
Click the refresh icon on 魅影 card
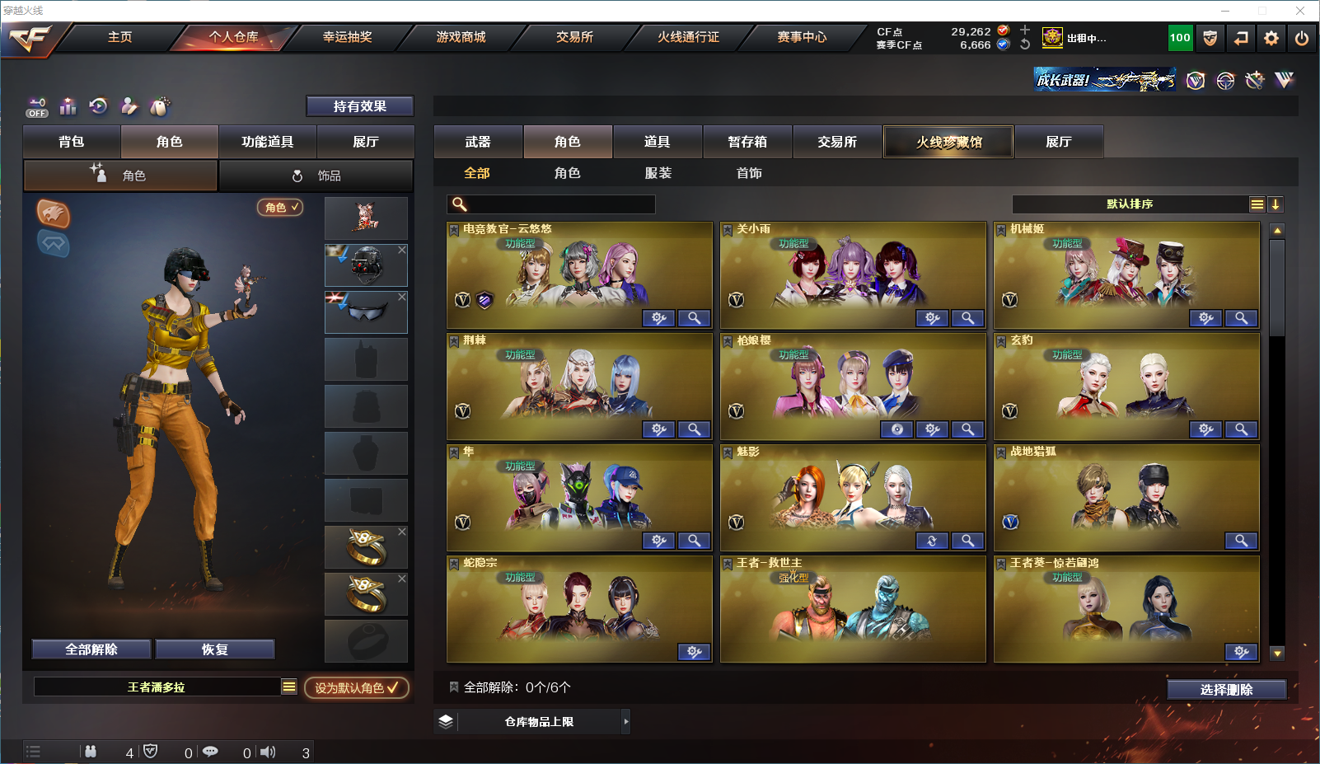[933, 541]
